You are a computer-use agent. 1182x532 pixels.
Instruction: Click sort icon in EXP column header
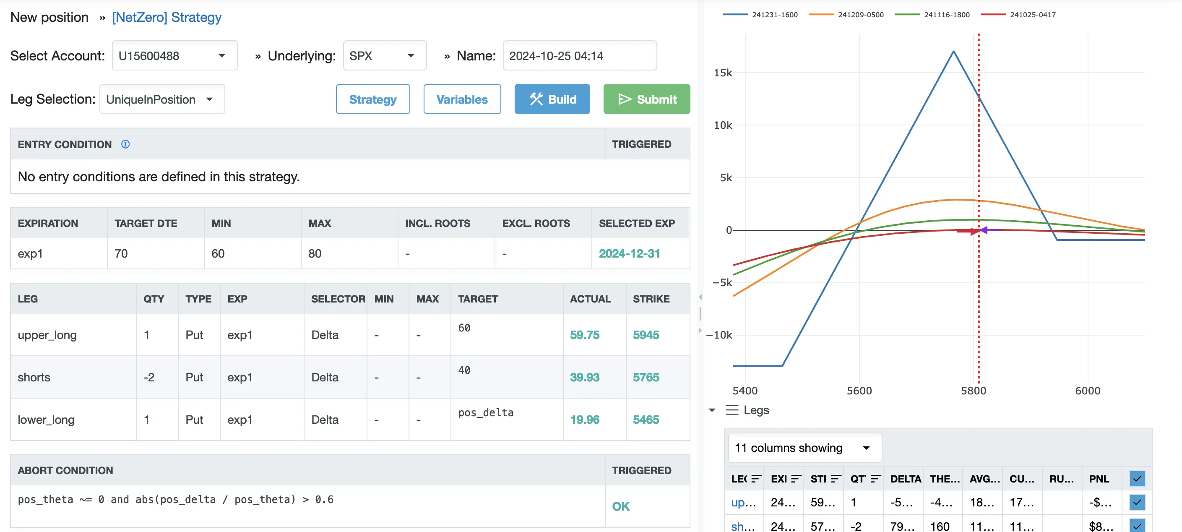[796, 479]
